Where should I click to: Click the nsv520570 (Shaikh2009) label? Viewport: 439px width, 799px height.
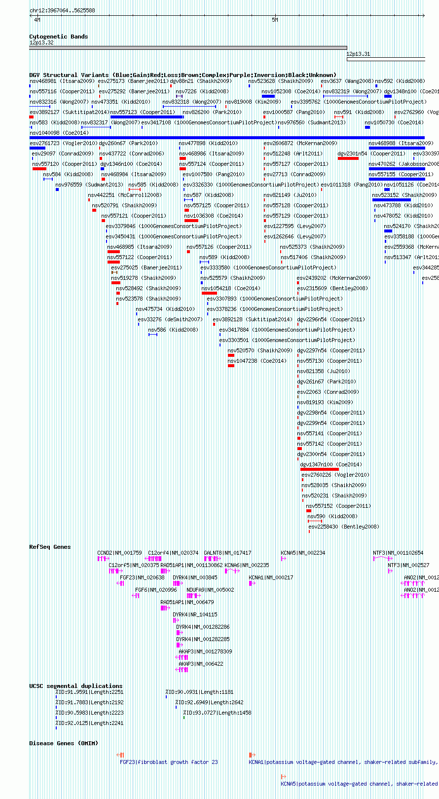coord(260,350)
